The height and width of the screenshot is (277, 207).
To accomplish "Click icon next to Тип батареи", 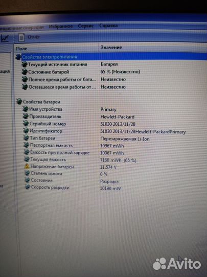I will [26, 138].
